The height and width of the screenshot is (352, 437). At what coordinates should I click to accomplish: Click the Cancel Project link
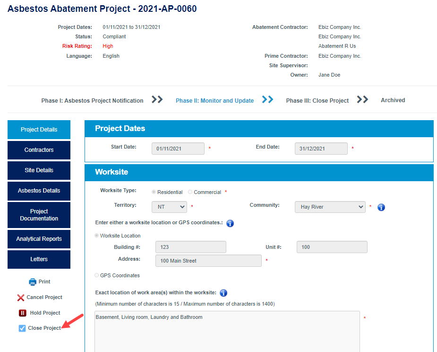tap(44, 297)
